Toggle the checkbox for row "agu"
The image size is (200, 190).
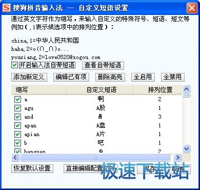(17, 108)
